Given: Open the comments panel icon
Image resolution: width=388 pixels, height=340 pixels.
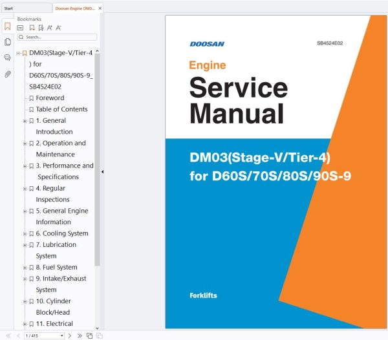Looking at the screenshot, I should tap(7, 58).
